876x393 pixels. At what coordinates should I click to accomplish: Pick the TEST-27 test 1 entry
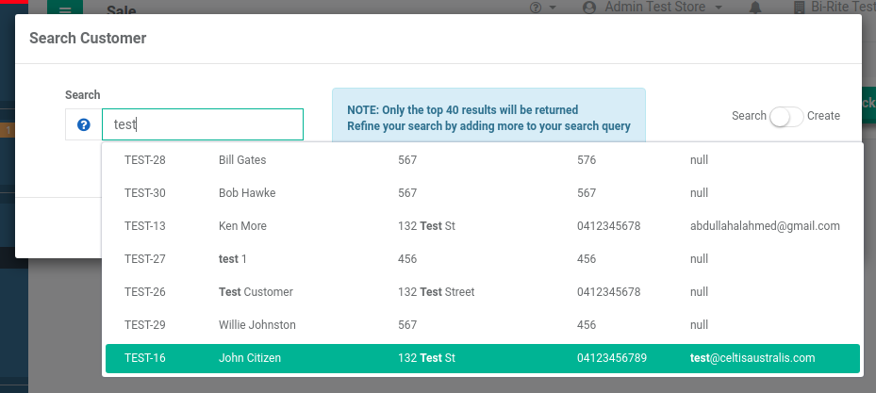click(x=482, y=259)
